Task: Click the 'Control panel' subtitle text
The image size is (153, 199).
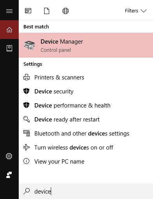Action: click(x=56, y=50)
